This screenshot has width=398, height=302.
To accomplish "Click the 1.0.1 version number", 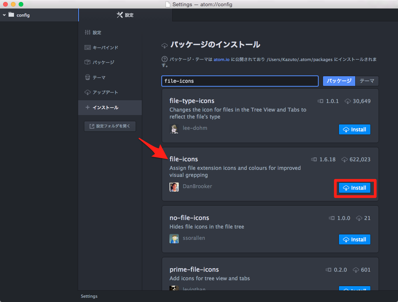I will 332,101.
